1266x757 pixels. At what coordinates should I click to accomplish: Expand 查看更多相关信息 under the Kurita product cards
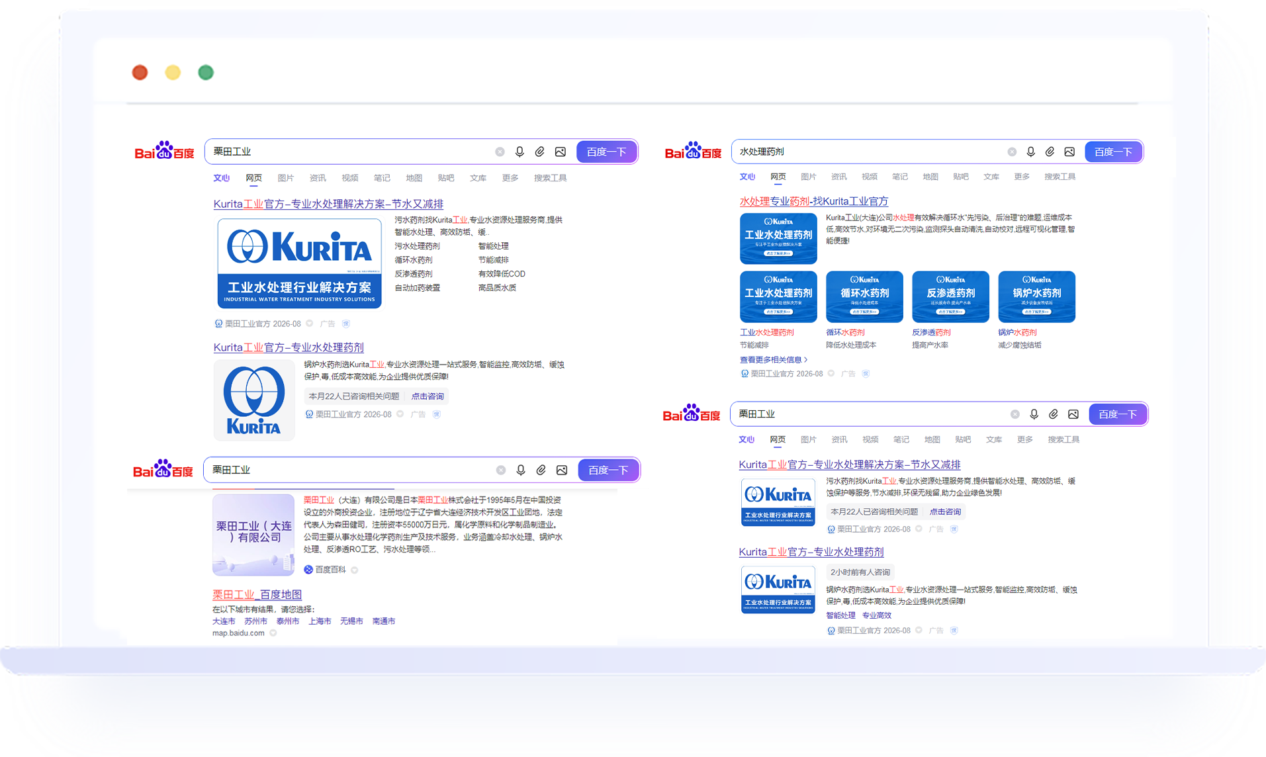tap(774, 360)
